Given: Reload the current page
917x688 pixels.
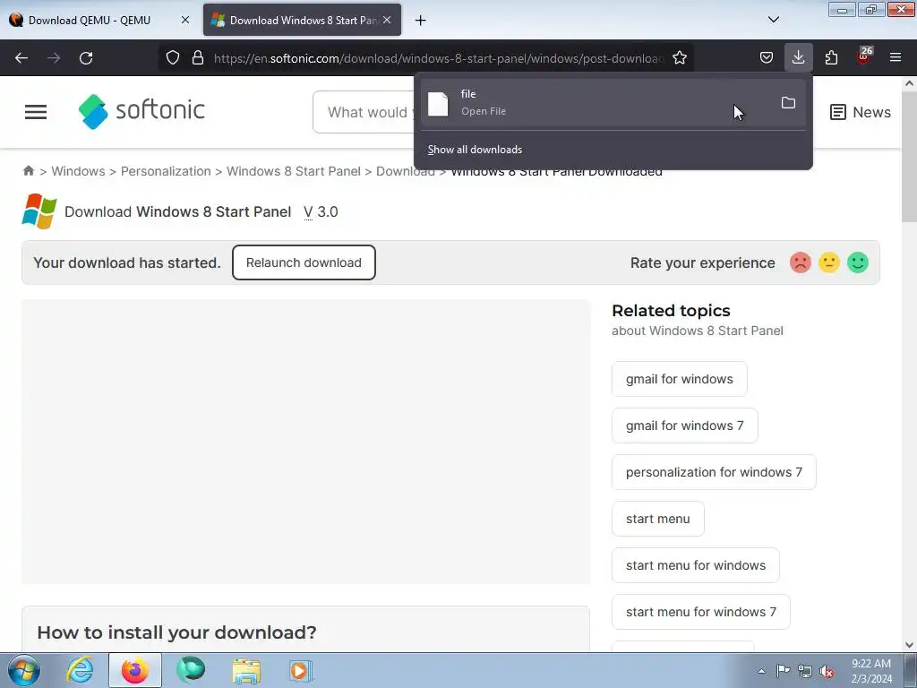Looking at the screenshot, I should pos(86,58).
